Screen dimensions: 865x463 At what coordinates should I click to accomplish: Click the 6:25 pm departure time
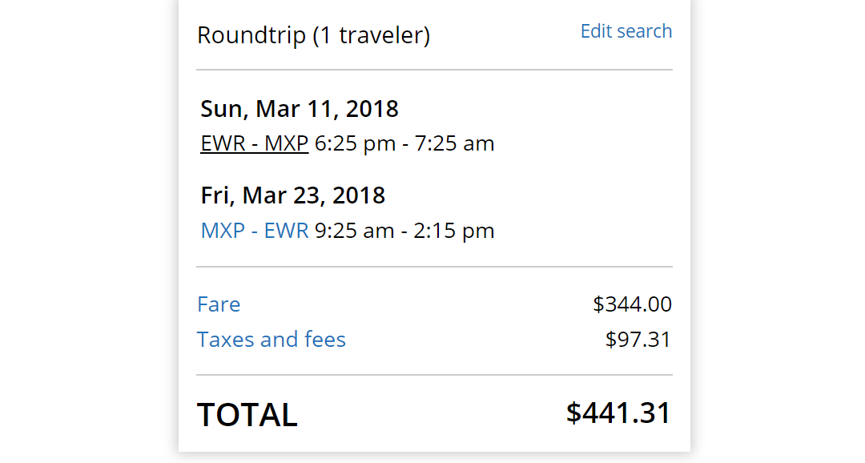[355, 144]
